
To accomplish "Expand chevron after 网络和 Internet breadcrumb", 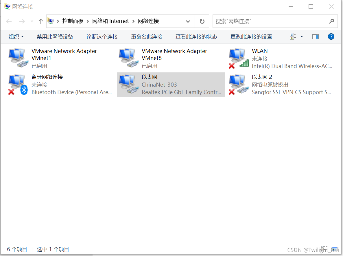I will click(133, 21).
